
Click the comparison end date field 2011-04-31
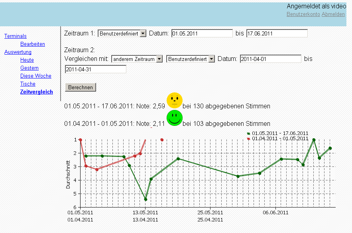click(x=96, y=69)
